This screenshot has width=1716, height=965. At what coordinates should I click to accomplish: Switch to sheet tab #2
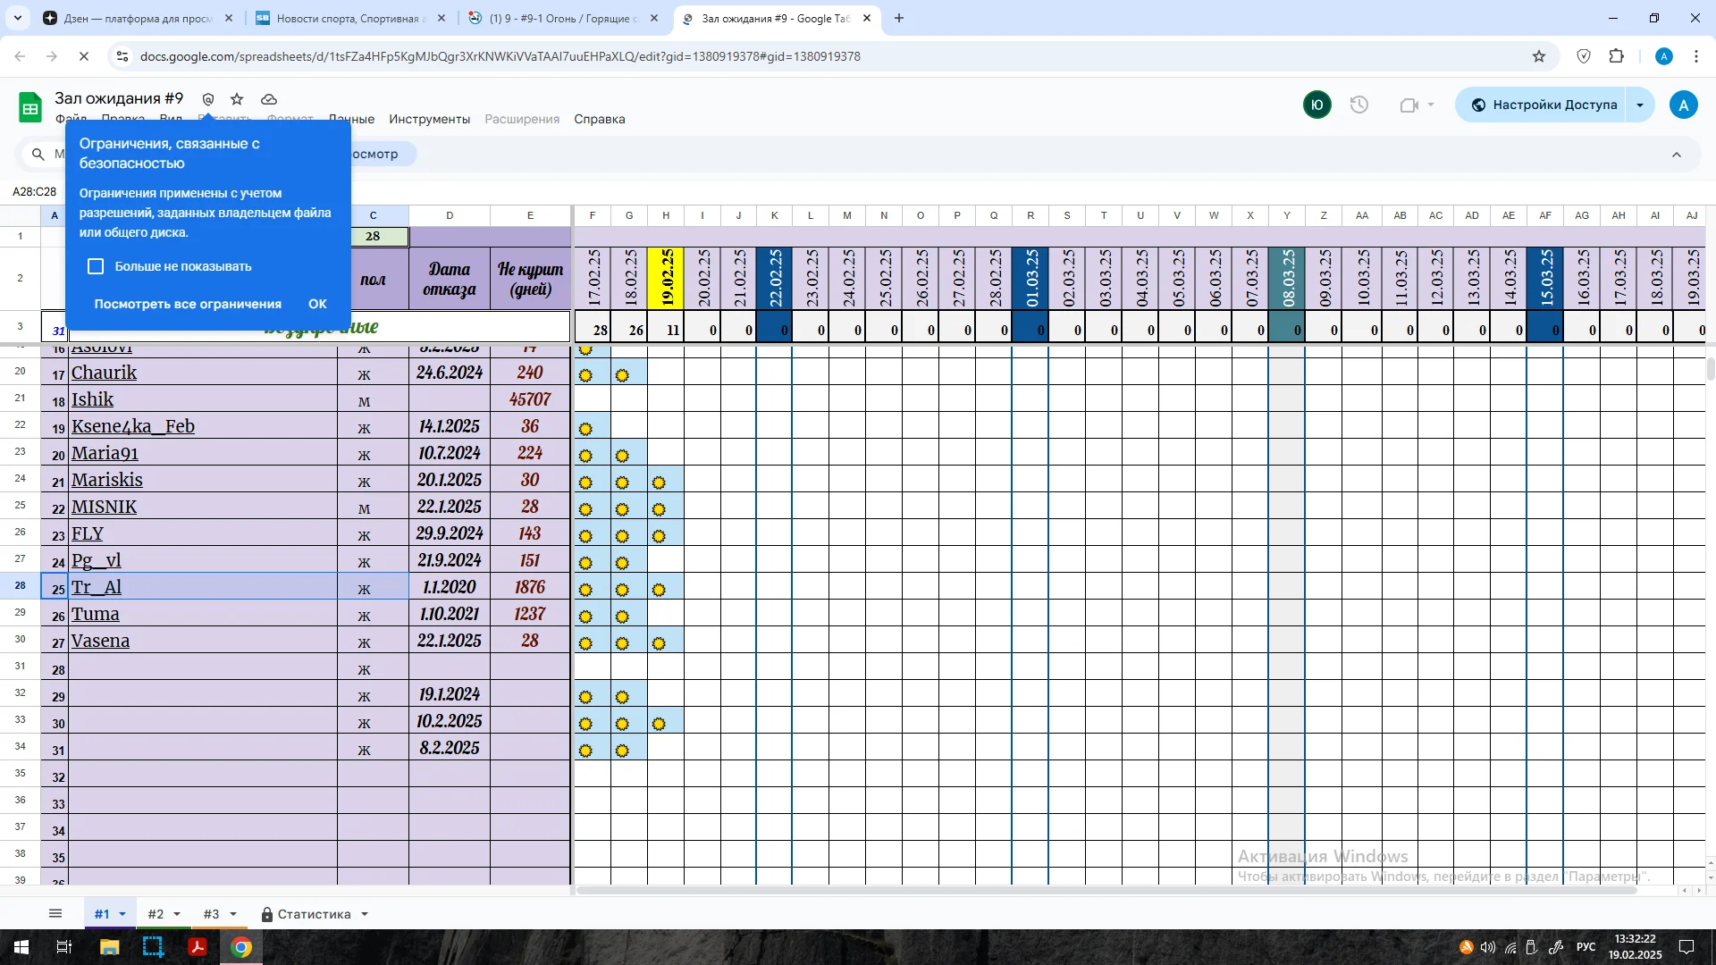[156, 914]
